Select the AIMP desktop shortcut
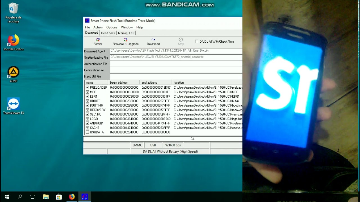 point(13,74)
